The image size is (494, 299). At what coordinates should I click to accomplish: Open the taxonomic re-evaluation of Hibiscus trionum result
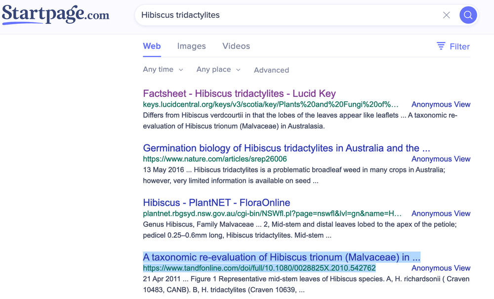tap(281, 257)
